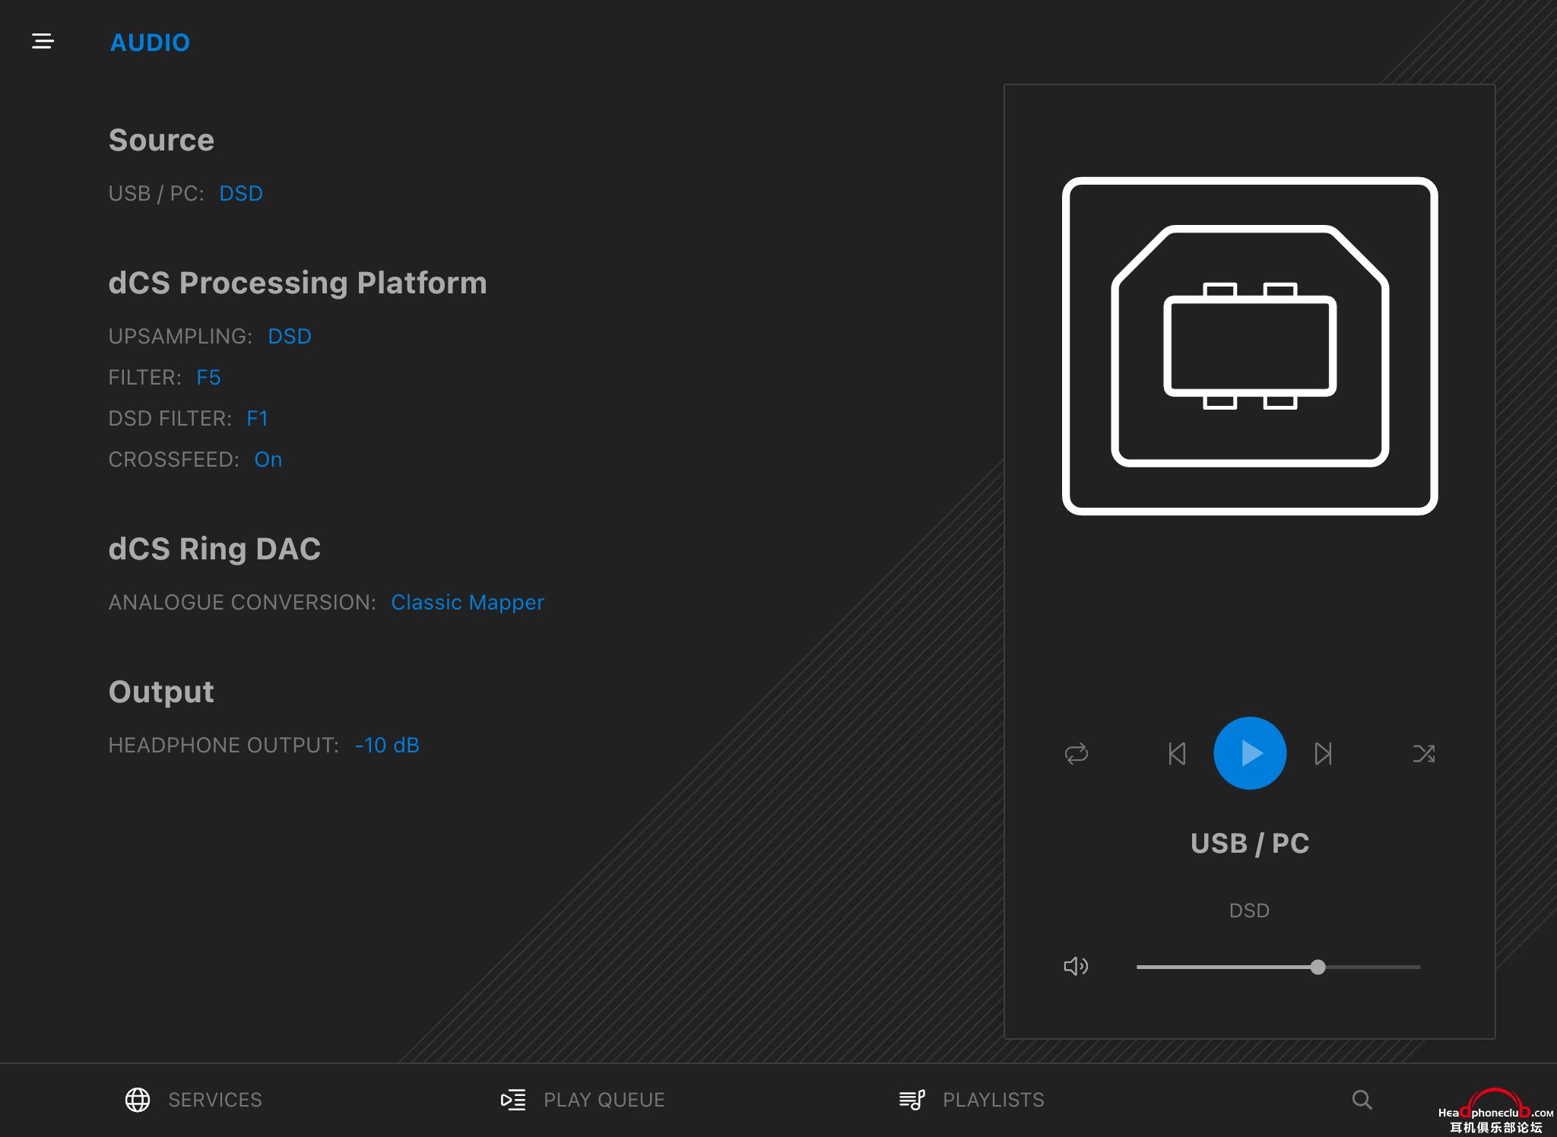This screenshot has height=1137, width=1557.
Task: Change headphone output -10 dB
Action: click(387, 745)
